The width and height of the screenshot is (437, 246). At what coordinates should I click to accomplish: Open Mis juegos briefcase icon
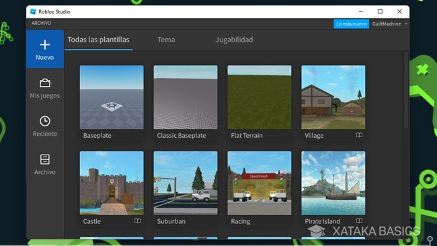45,83
